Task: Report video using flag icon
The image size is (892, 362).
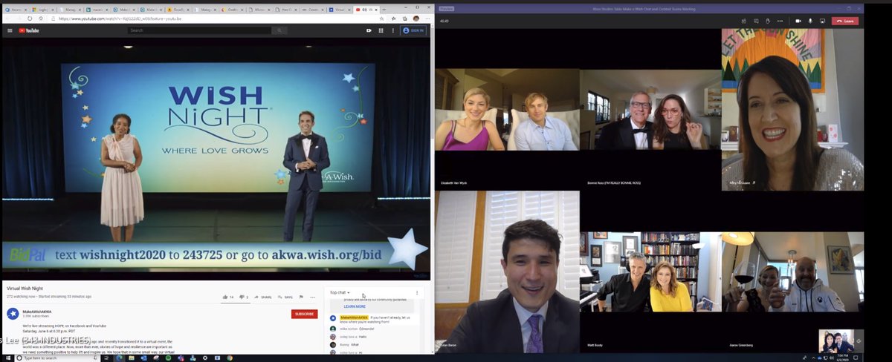Action: coord(302,297)
